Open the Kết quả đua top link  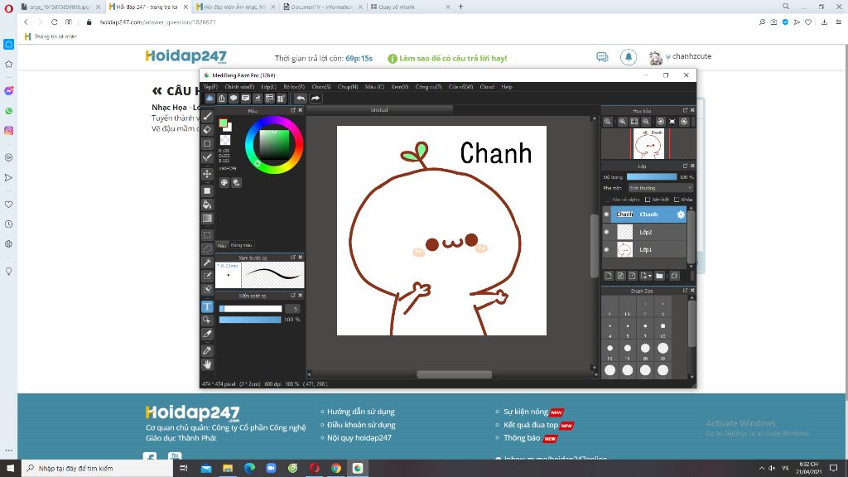tap(531, 425)
